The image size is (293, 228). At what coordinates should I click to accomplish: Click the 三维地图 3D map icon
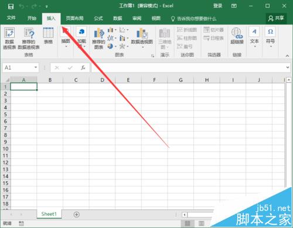pos(165,33)
